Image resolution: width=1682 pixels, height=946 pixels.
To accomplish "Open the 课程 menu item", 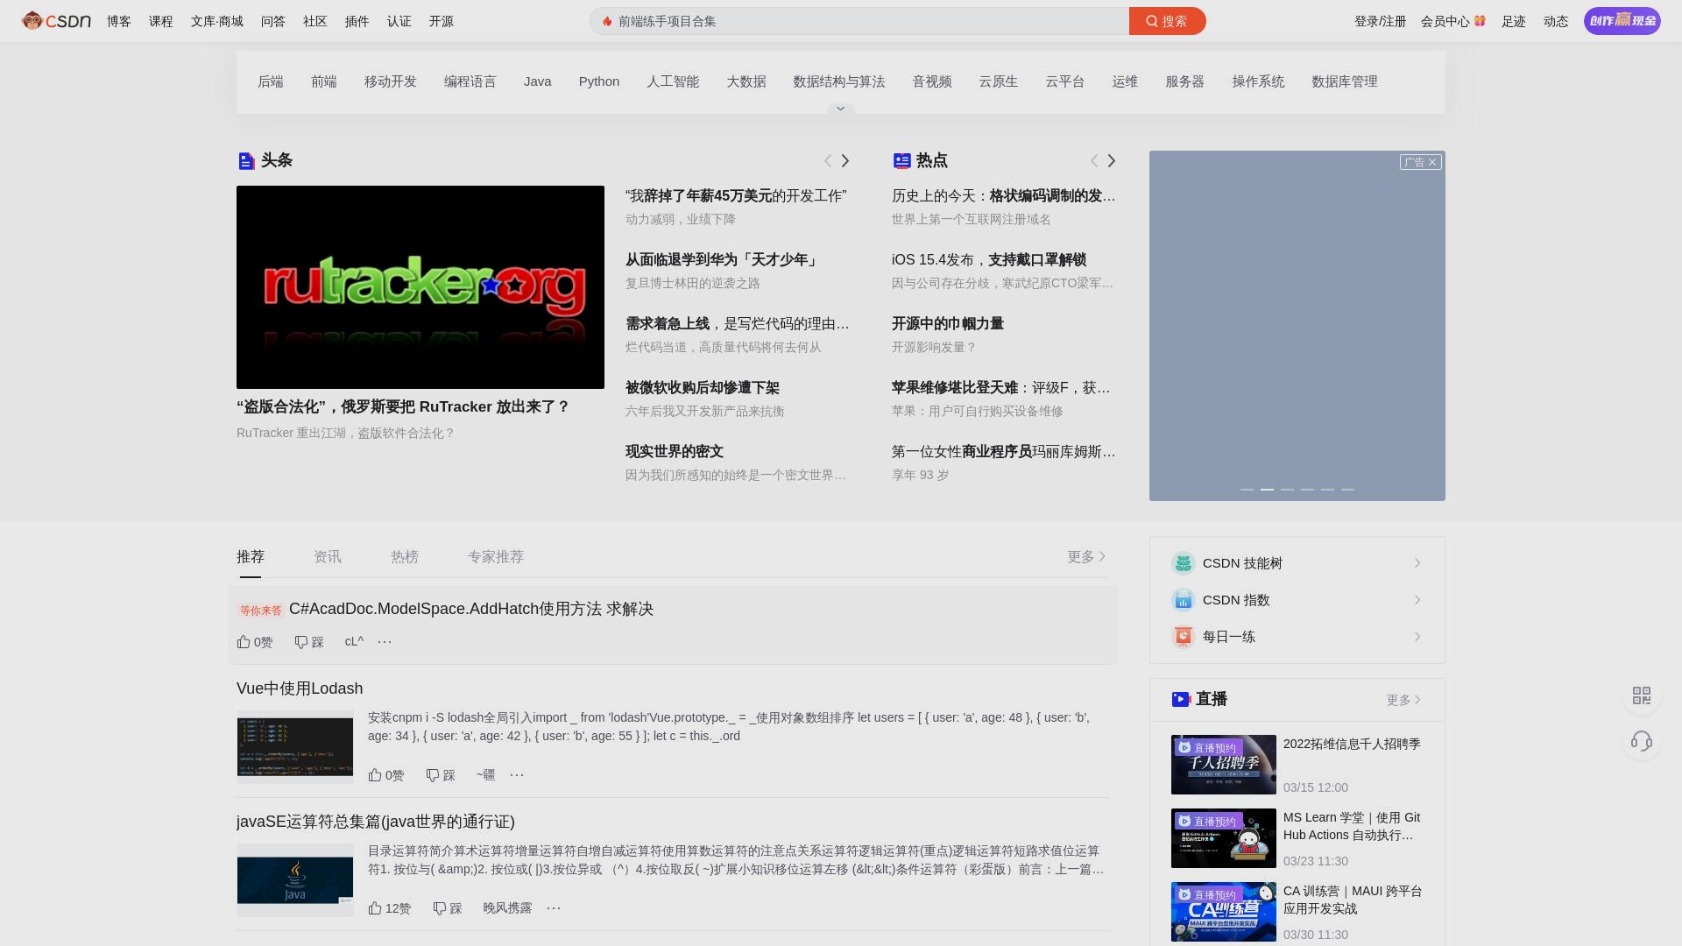I will [x=161, y=21].
